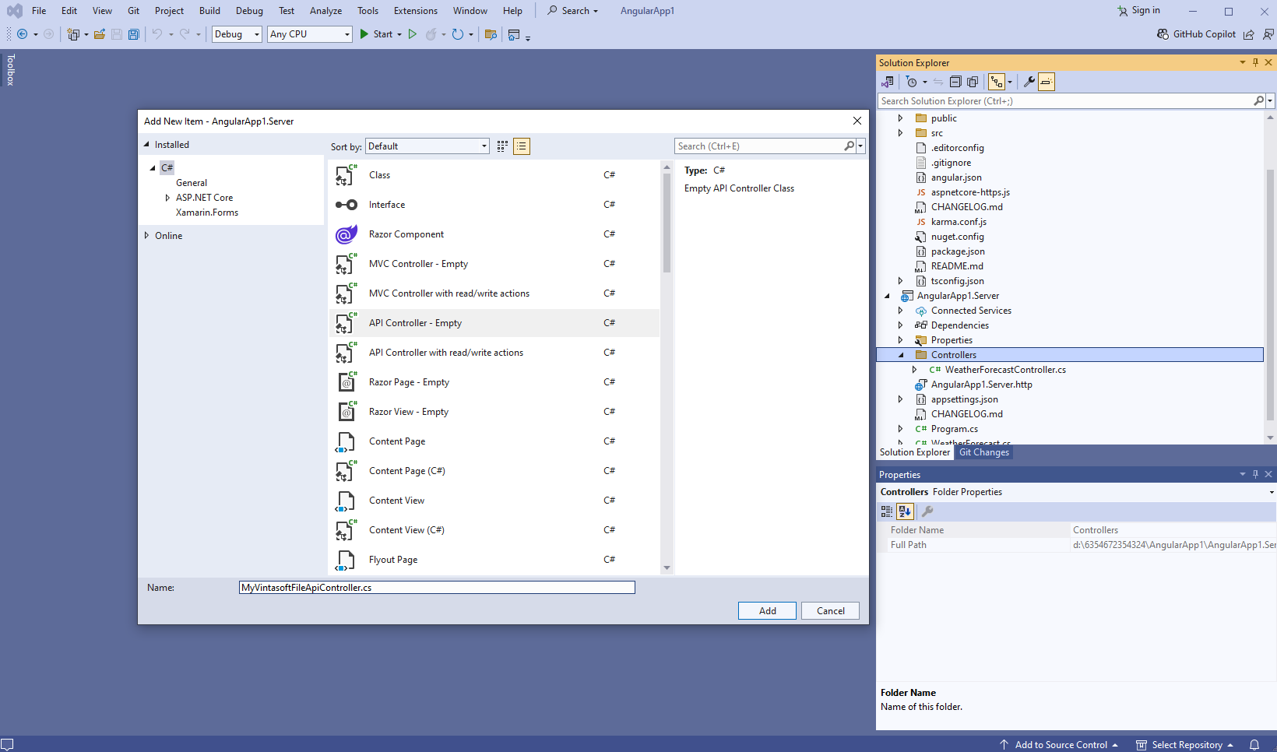This screenshot has width=1277, height=752.
Task: Click the Save All toolbar icon
Action: [x=133, y=34]
